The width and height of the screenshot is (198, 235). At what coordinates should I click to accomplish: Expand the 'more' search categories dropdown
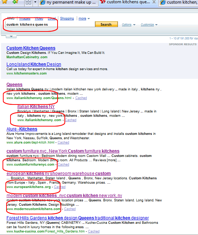[x=84, y=18]
